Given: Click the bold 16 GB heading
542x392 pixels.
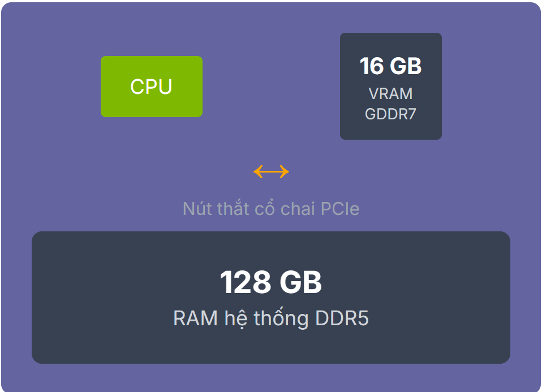Looking at the screenshot, I should coord(390,66).
